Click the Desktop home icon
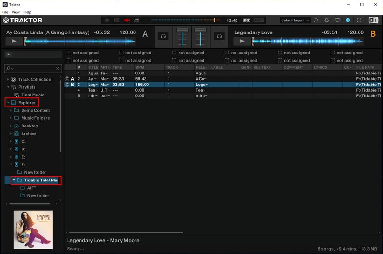Image resolution: width=383 pixels, height=254 pixels. click(16, 126)
